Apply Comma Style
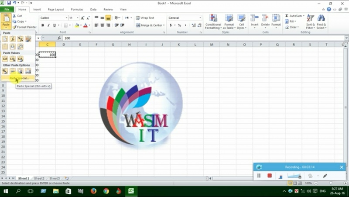The image size is (349, 197). 185,25
